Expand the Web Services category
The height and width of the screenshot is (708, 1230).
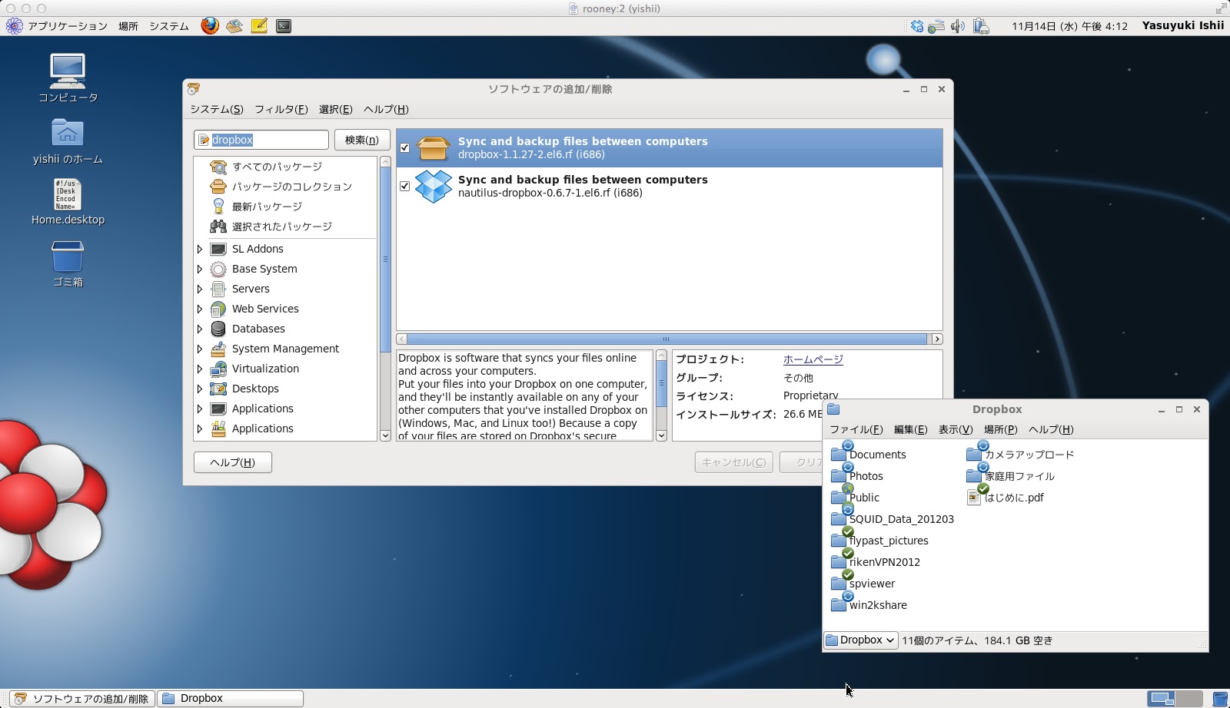[x=200, y=309]
